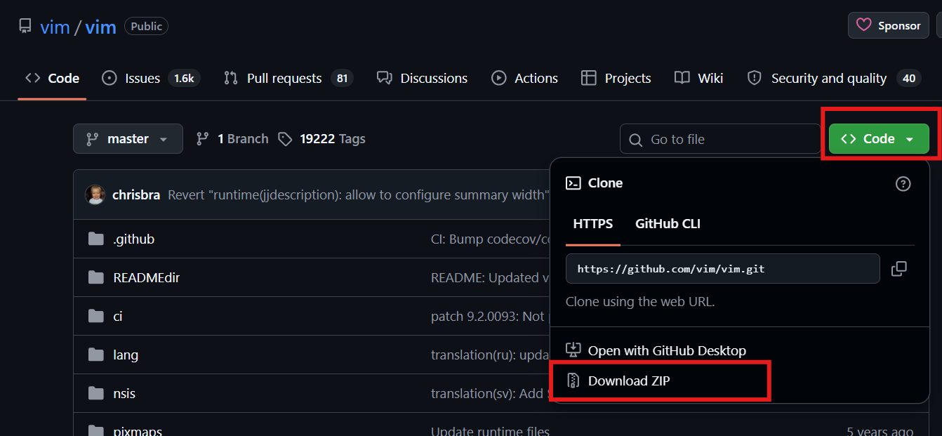View the 1 Branch link
This screenshot has height=436, width=942.
tap(232, 139)
